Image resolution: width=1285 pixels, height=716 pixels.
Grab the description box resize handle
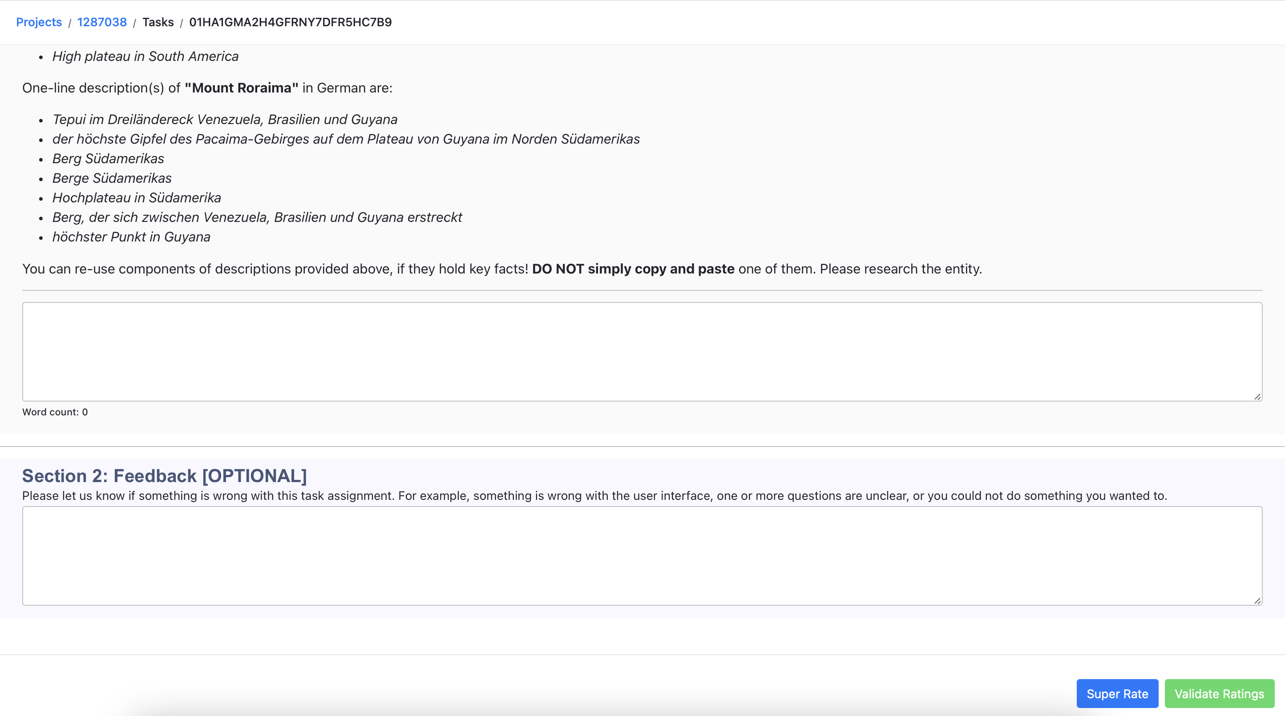point(1257,397)
